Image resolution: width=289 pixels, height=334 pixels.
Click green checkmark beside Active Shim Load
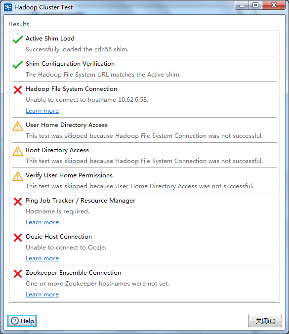(18, 40)
